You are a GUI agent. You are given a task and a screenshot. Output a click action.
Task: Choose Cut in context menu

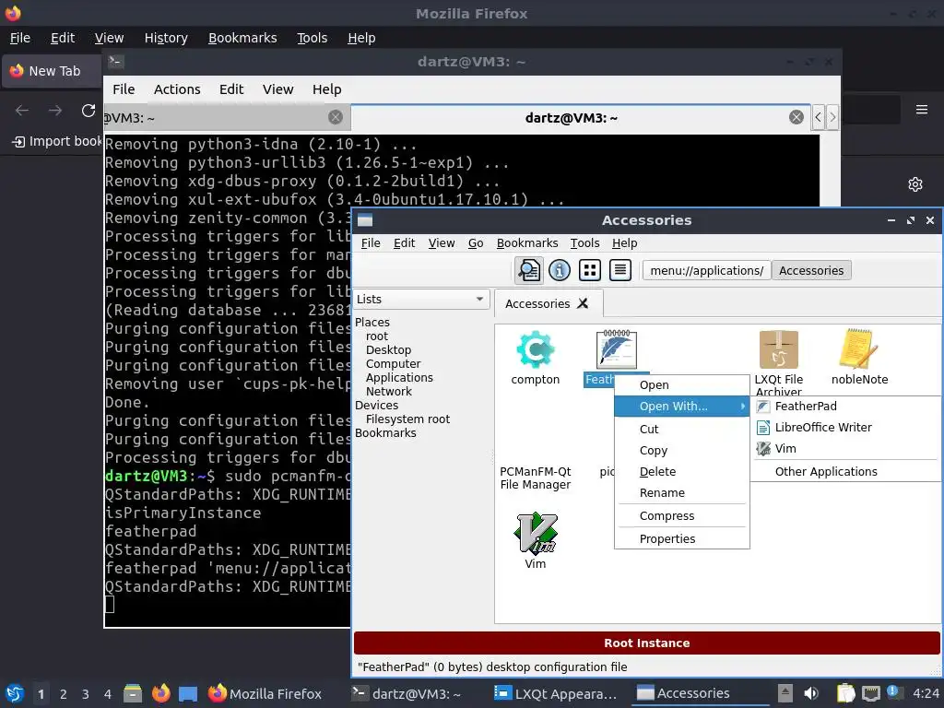[681, 429]
